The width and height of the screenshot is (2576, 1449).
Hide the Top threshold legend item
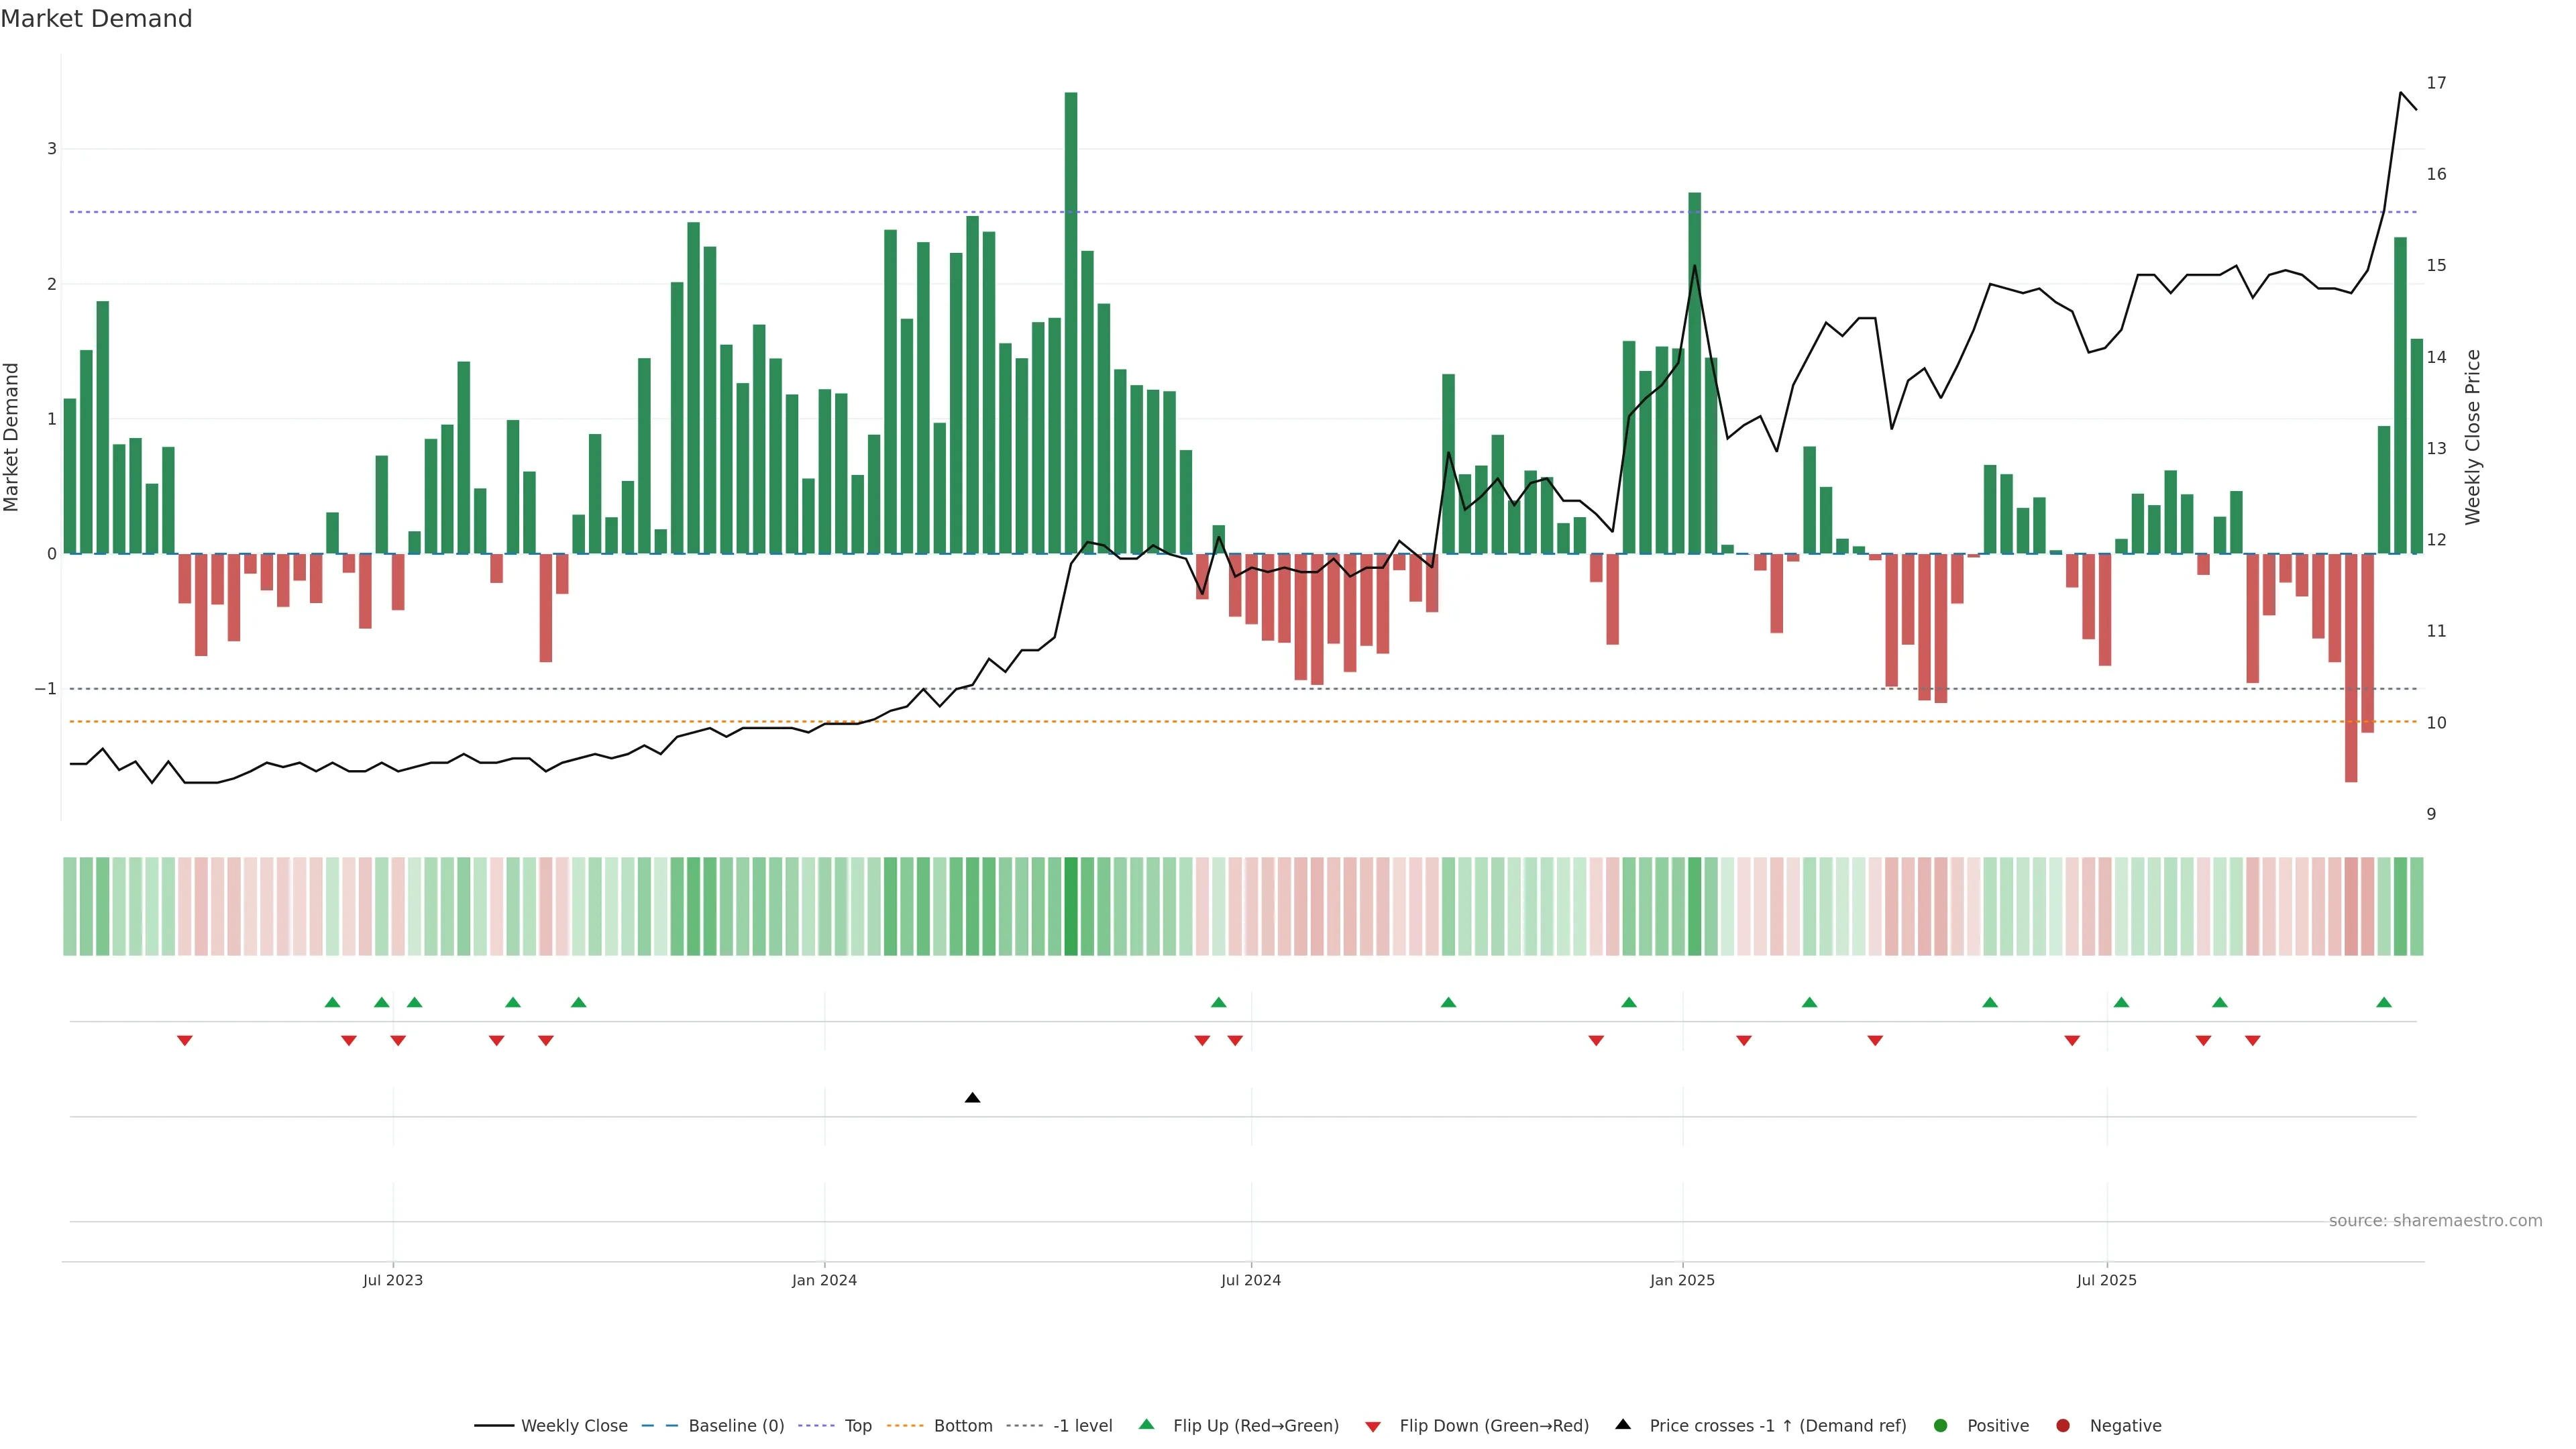(x=857, y=1426)
